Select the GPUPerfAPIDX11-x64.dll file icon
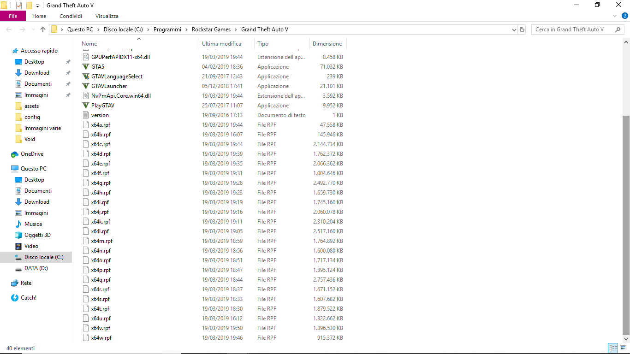The image size is (630, 354). click(x=85, y=57)
